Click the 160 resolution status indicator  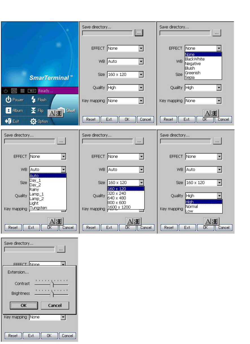[x=32, y=91]
